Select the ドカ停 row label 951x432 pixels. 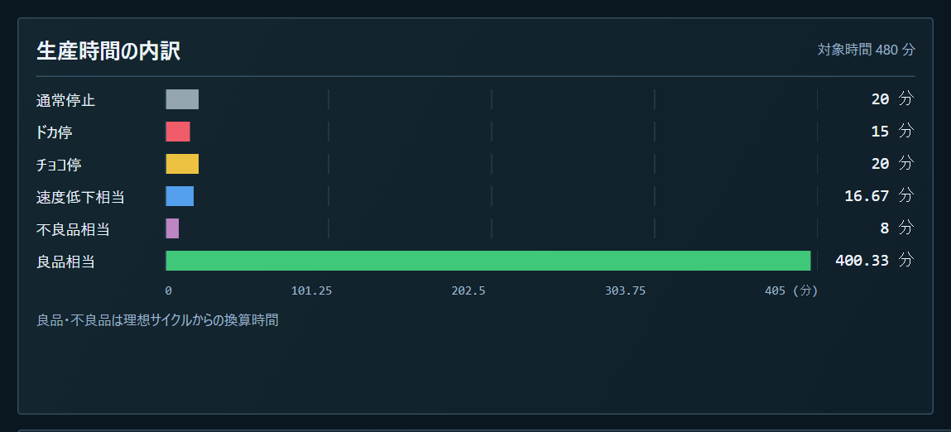55,132
